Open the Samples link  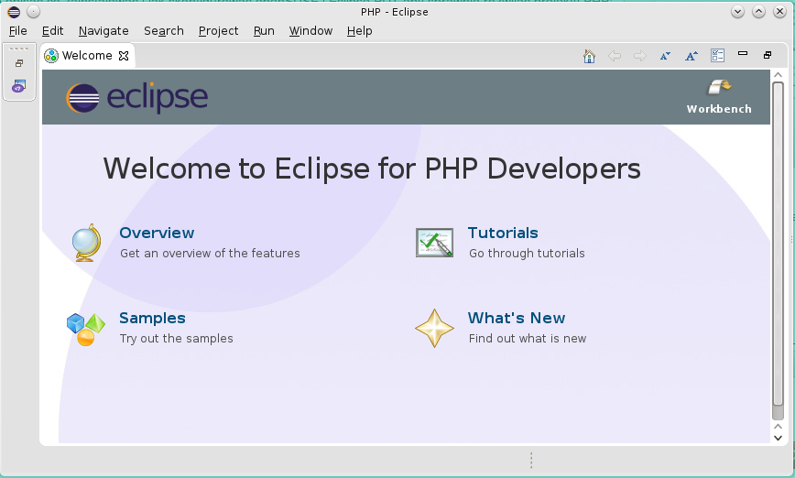152,318
